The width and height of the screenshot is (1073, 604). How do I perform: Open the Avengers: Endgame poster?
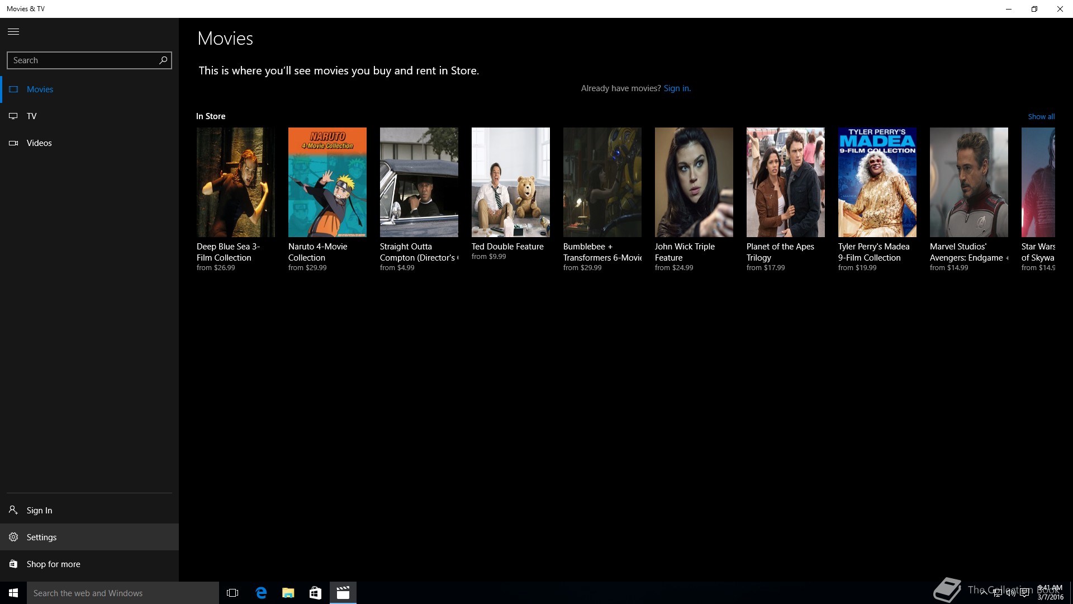click(x=968, y=182)
